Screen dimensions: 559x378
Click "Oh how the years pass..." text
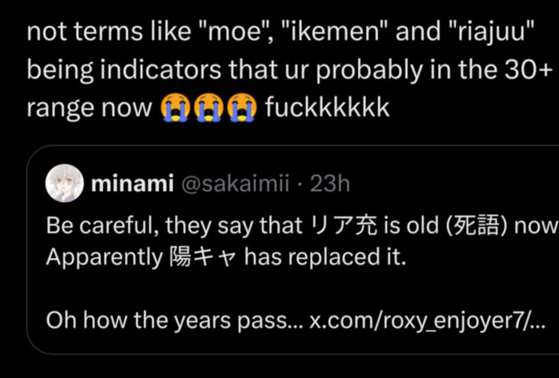pos(174,320)
